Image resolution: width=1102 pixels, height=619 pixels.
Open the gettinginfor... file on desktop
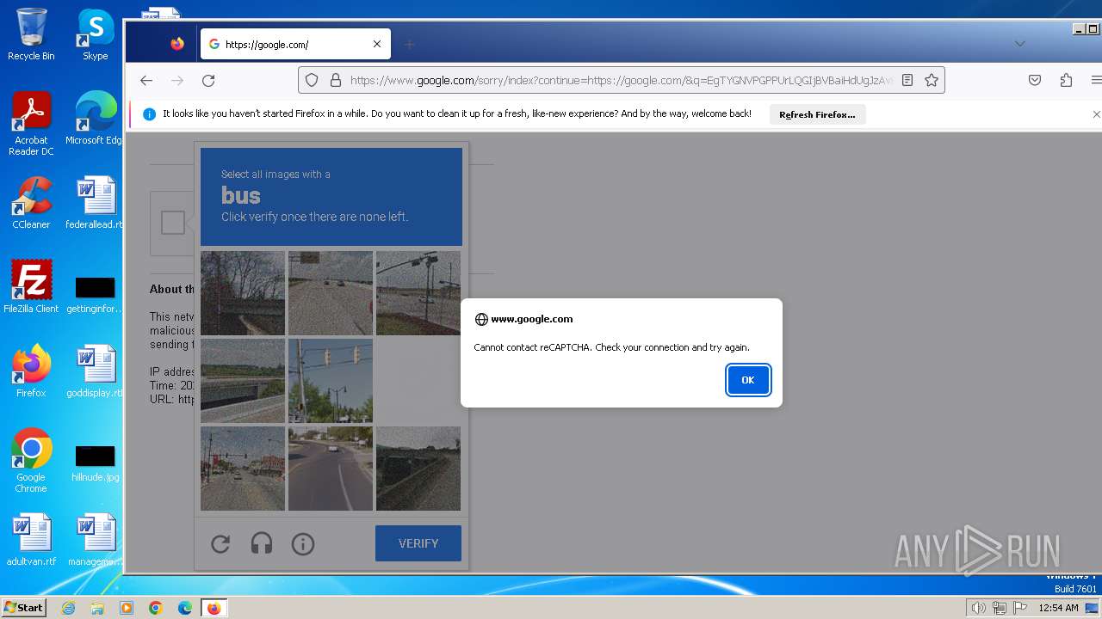(x=96, y=292)
